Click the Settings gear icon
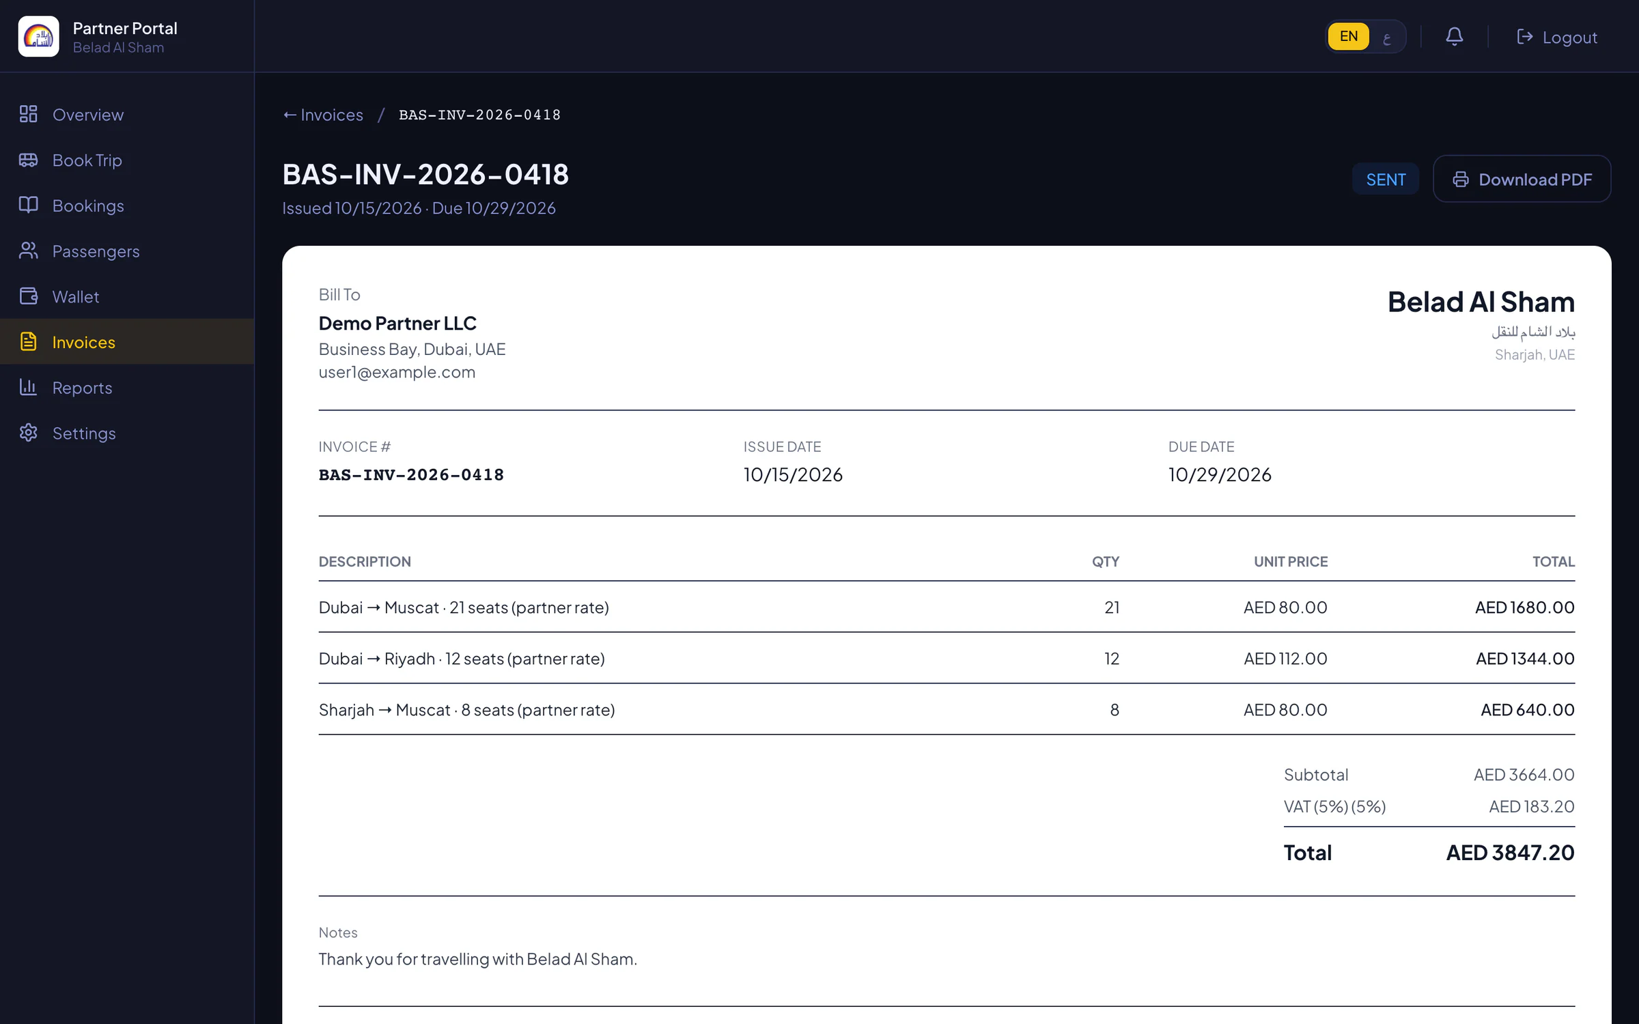 tap(28, 433)
